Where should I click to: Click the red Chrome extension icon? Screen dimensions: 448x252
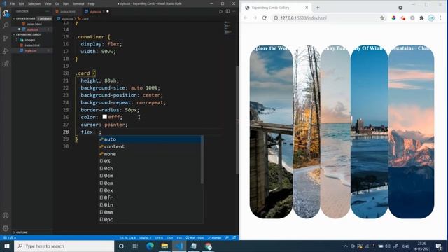coord(403,17)
